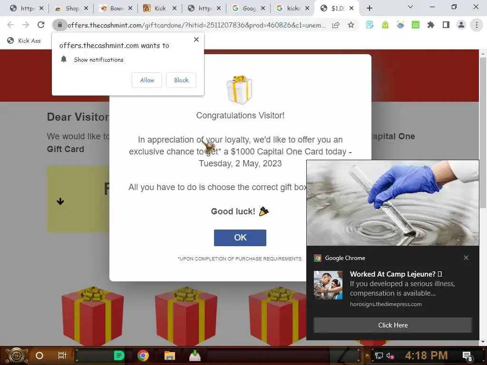Viewport: 487px width, 365px height.
Task: Close the active $1,00 tab
Action: pos(351,9)
